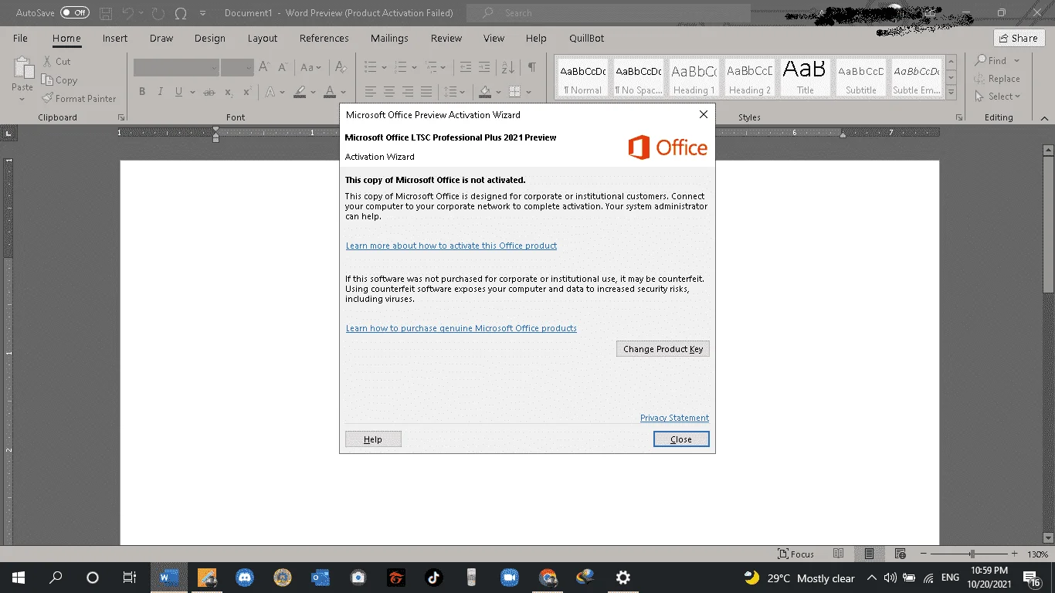
Task: Toggle Italic formatting
Action: 161,92
